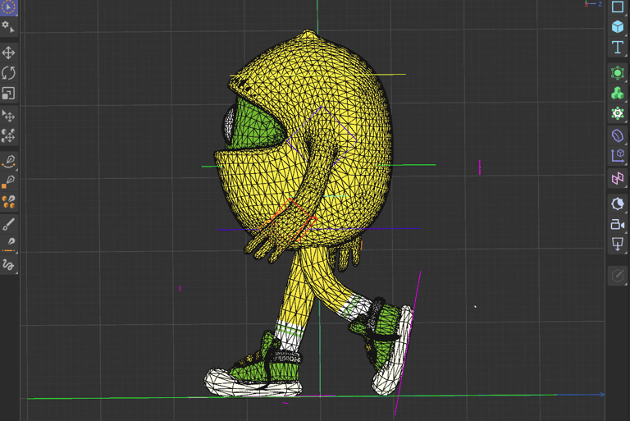Click the Text object T icon
This screenshot has width=630, height=421.
pos(618,48)
